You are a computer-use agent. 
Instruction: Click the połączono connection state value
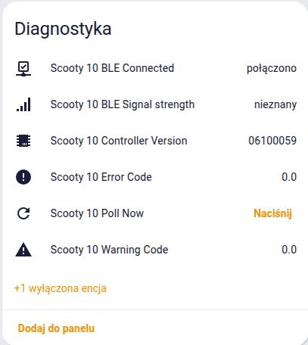[272, 69]
